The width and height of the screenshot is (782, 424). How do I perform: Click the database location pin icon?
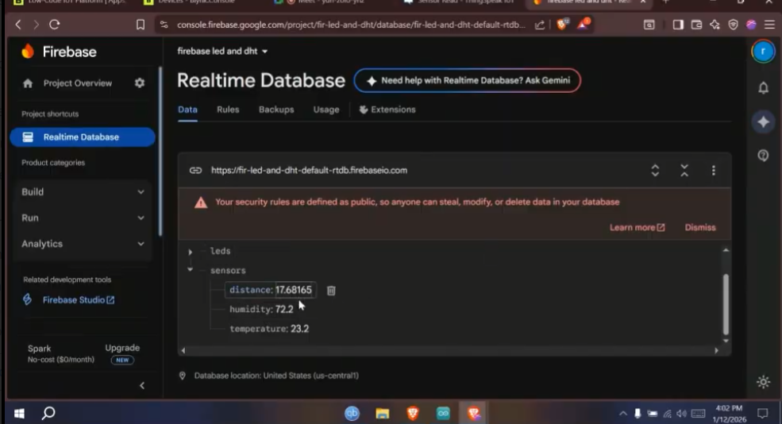tap(183, 376)
